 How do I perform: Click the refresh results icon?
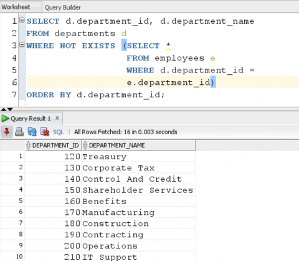point(32,132)
